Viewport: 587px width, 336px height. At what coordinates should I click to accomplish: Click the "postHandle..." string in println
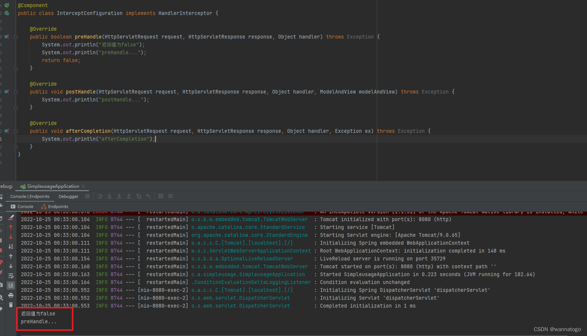point(121,100)
